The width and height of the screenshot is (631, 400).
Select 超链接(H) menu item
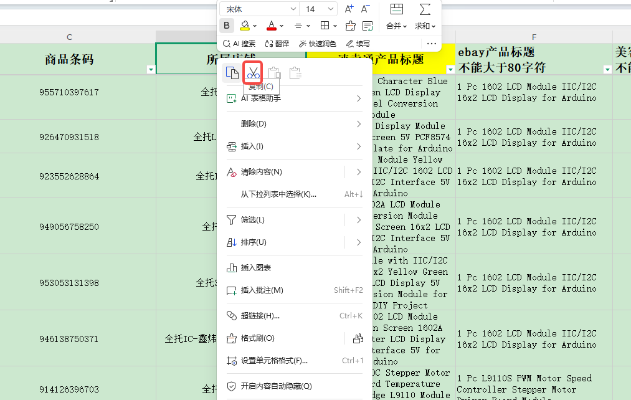click(x=294, y=316)
